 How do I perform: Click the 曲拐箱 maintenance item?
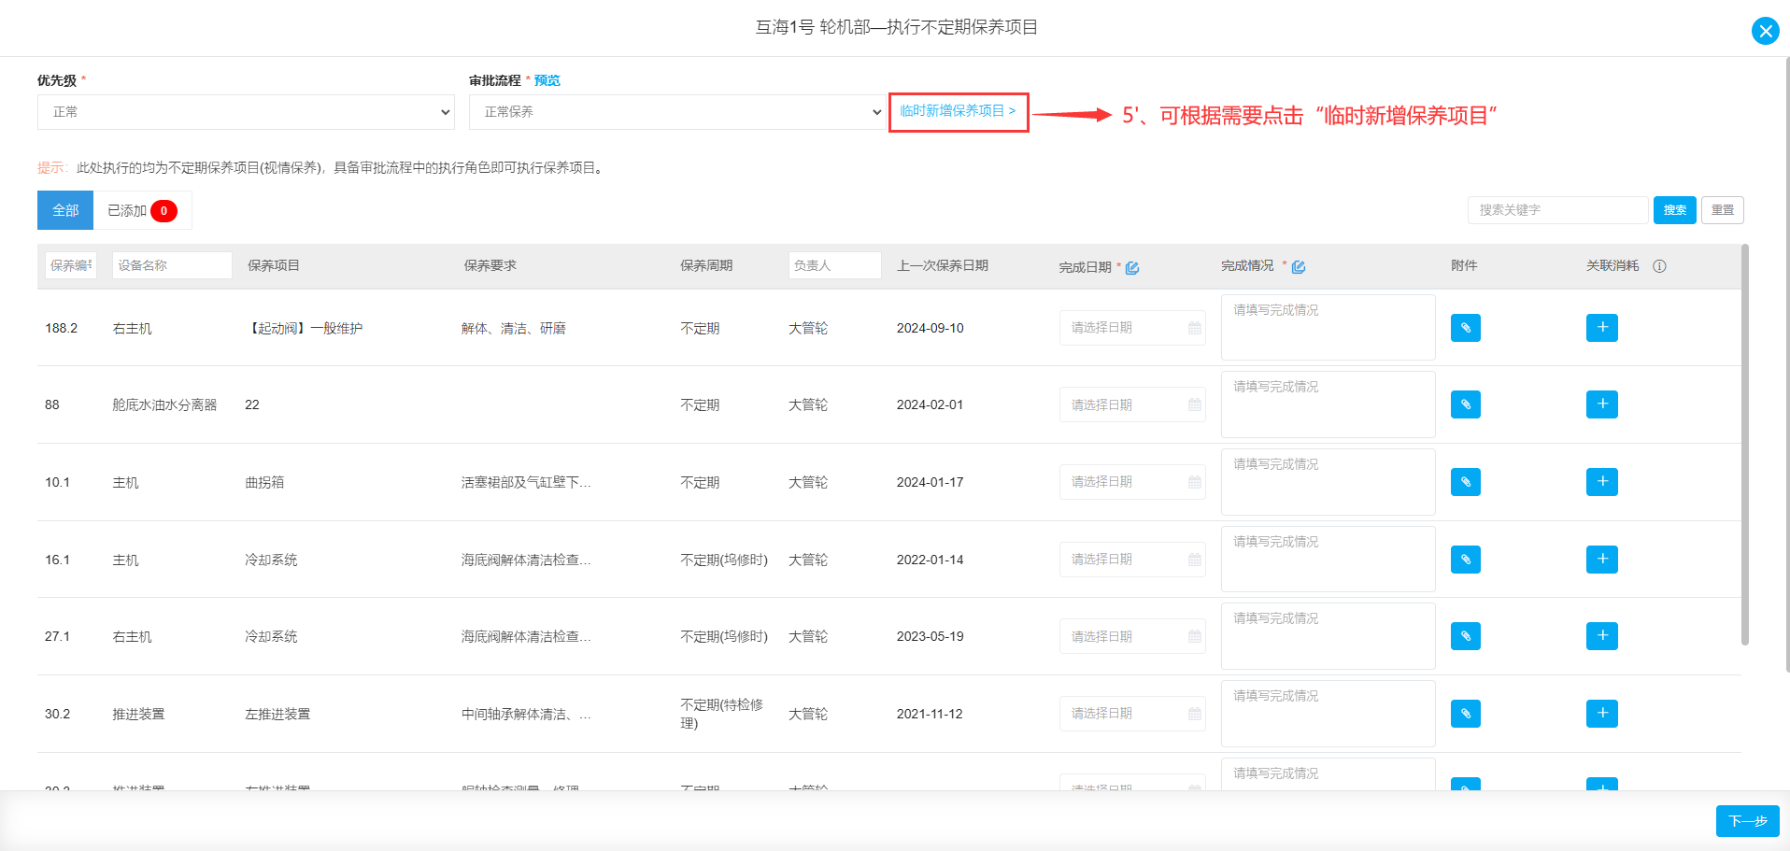point(264,482)
